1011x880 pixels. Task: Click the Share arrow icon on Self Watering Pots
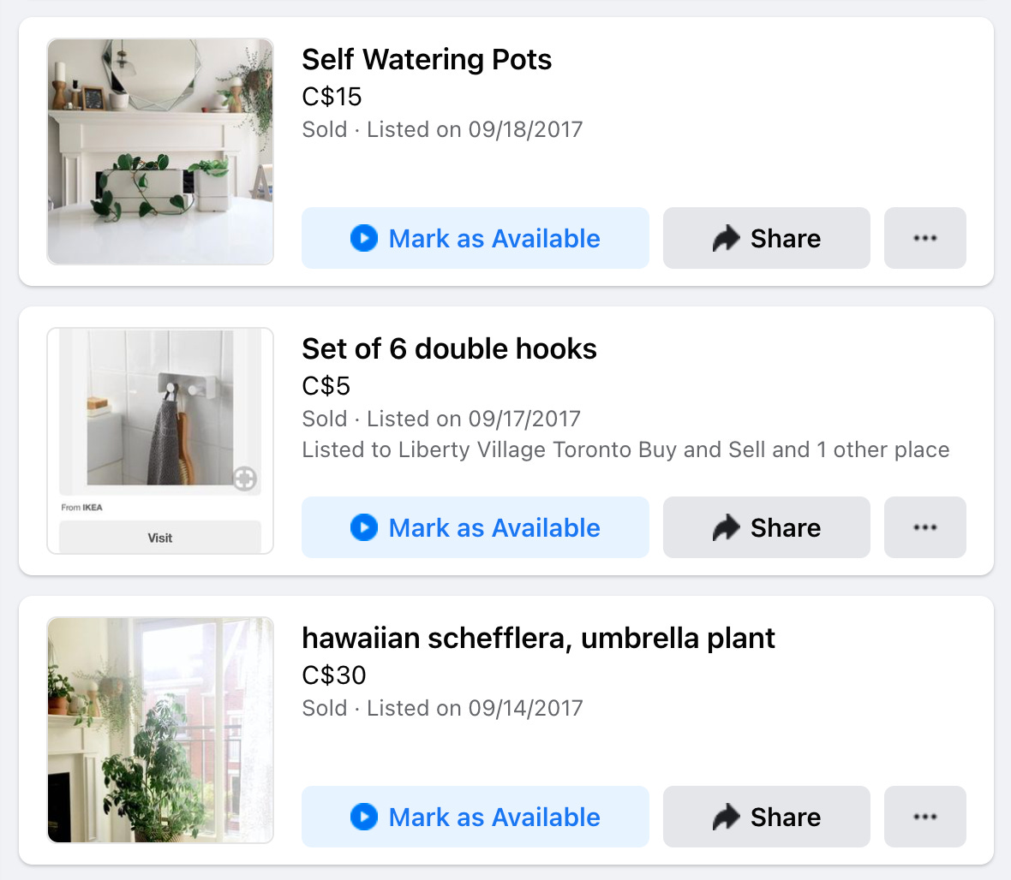pyautogui.click(x=725, y=238)
